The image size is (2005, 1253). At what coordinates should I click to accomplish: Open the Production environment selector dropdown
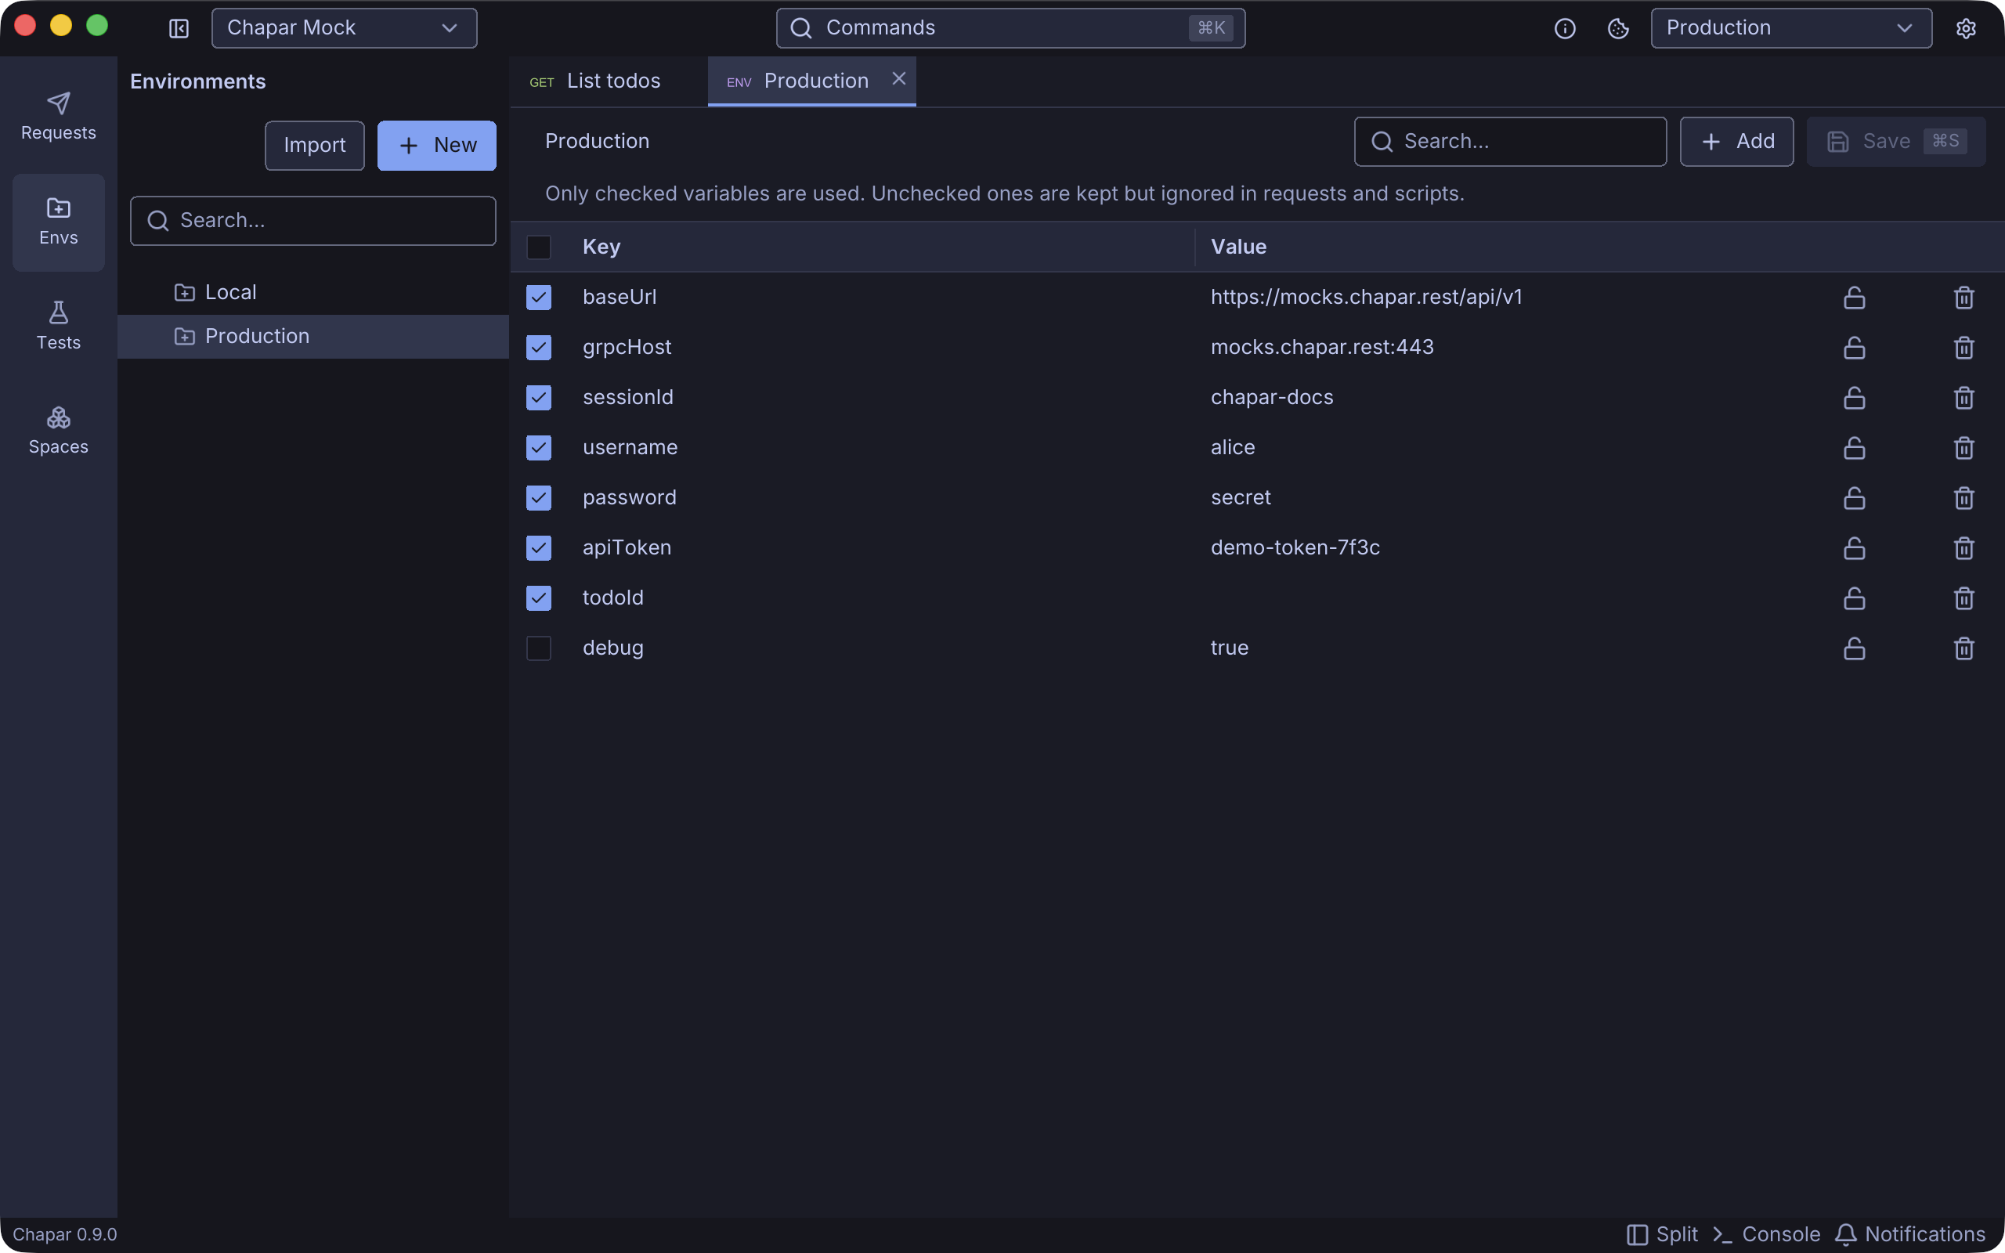tap(1791, 28)
